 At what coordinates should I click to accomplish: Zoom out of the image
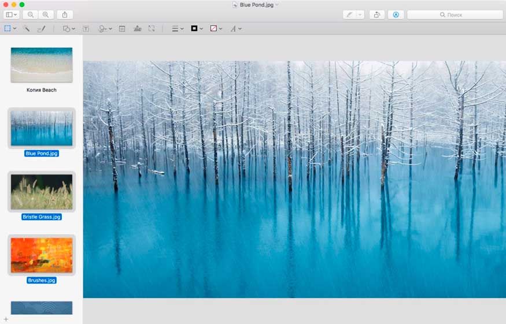(30, 14)
